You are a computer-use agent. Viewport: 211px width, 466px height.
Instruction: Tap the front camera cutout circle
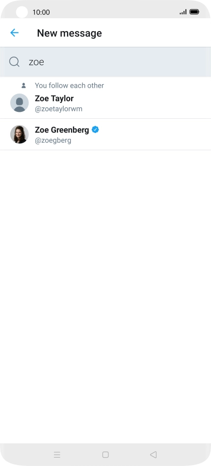[x=22, y=12]
